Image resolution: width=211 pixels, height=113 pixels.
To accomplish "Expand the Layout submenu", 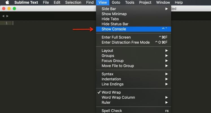I will pyautogui.click(x=134, y=51).
